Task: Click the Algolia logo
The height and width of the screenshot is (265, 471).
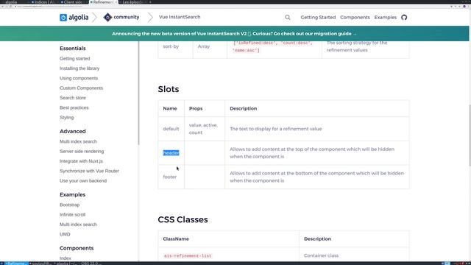Action: [74, 18]
